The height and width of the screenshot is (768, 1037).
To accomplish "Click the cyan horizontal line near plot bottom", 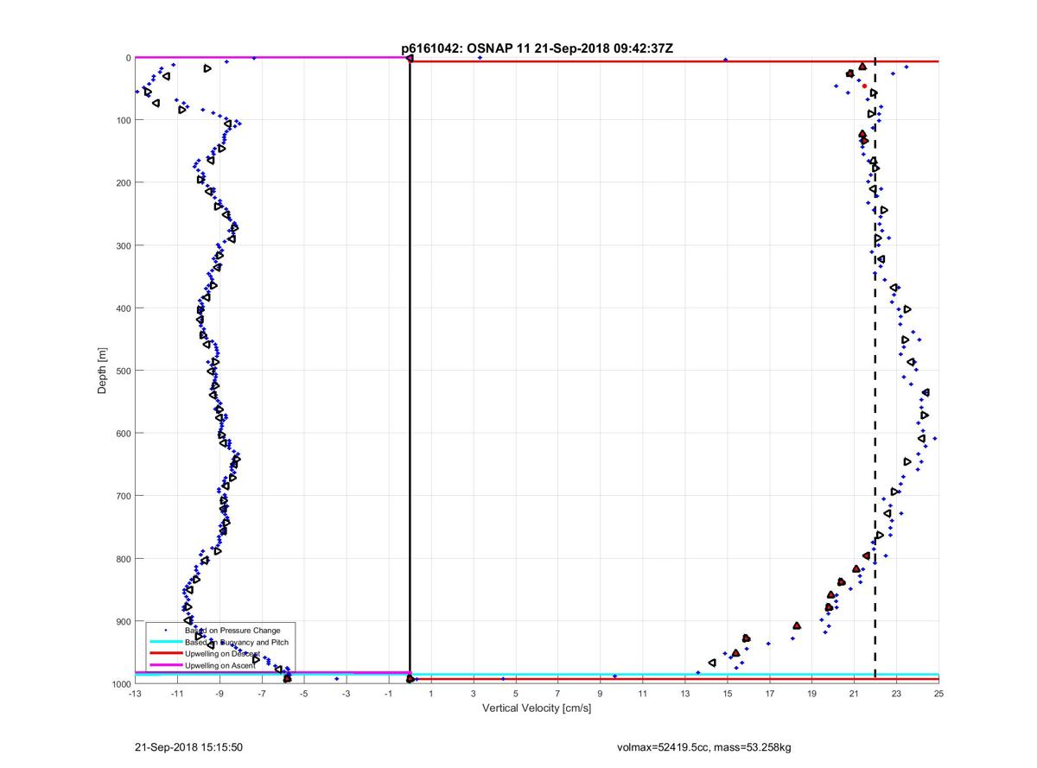I will pyautogui.click(x=536, y=675).
